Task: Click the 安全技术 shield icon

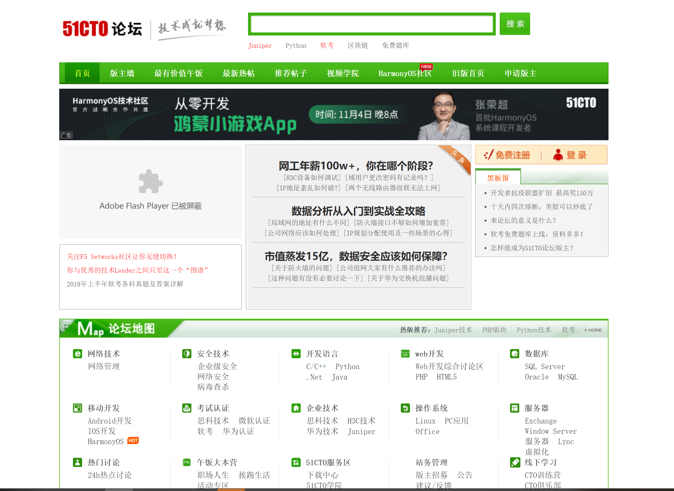Action: [187, 354]
